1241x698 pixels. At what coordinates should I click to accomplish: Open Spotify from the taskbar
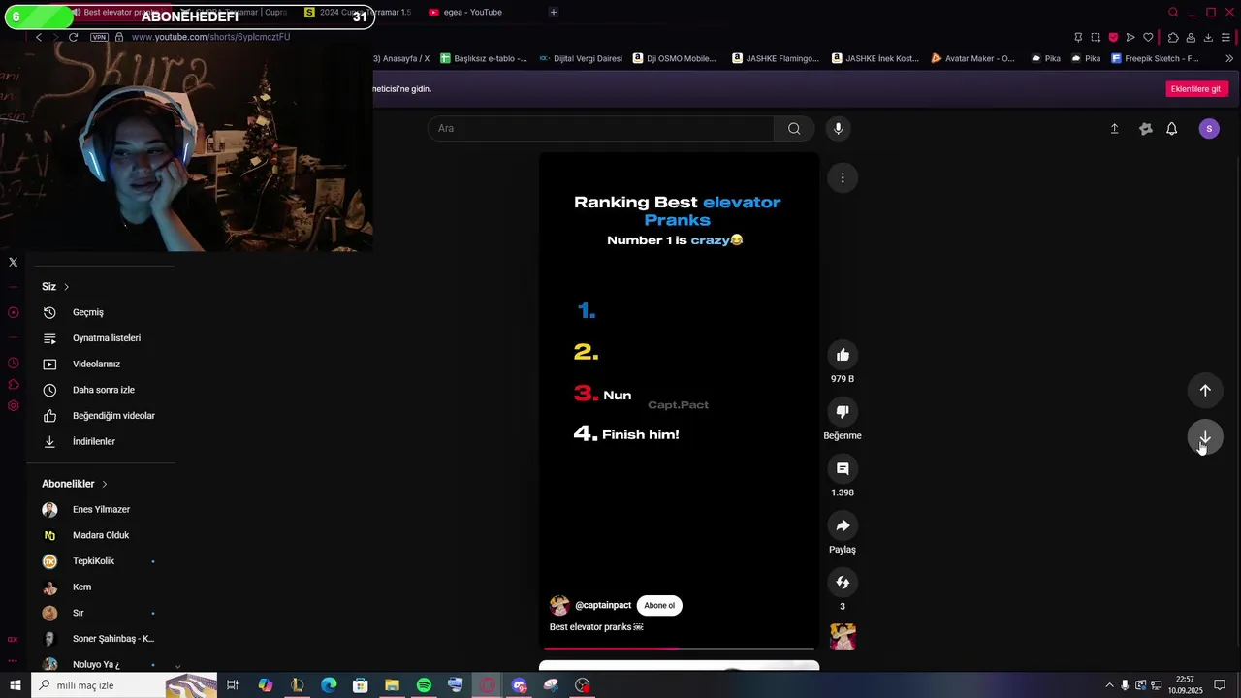[424, 685]
